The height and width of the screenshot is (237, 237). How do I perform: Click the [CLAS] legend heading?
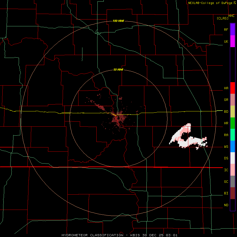[x=223, y=18]
